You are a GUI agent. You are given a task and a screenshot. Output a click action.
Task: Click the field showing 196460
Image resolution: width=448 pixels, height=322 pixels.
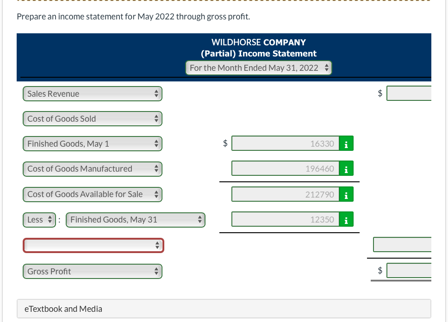(x=286, y=168)
